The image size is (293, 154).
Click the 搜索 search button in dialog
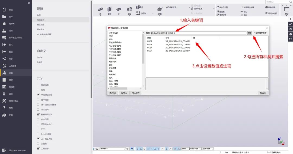(249, 33)
